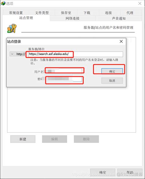Expand the http:// protocol dropdown

(12, 54)
